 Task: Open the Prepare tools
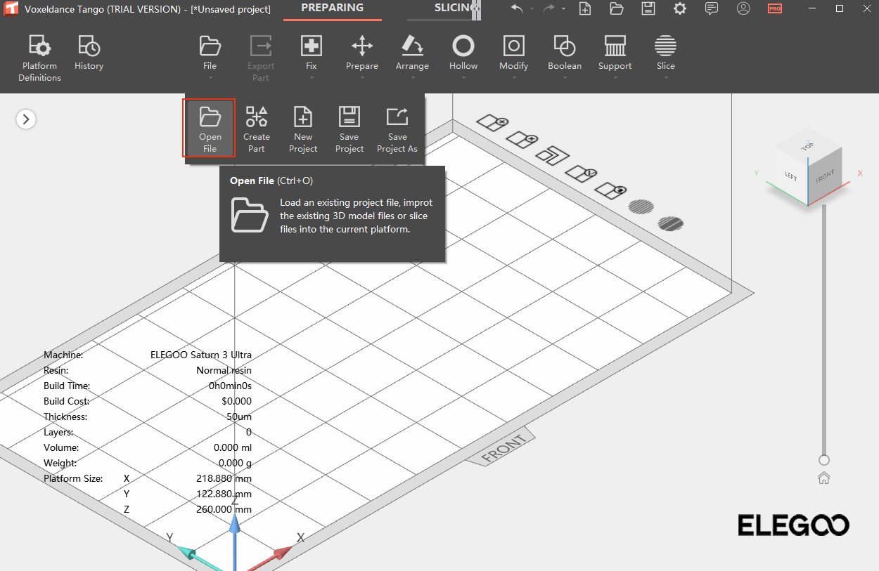coord(362,53)
